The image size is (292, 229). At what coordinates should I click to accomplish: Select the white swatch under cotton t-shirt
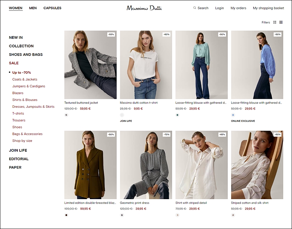point(122,115)
